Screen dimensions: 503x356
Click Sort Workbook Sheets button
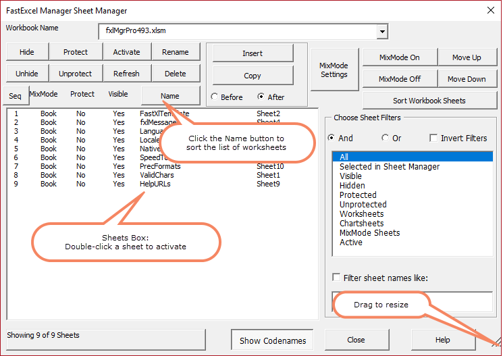pyautogui.click(x=429, y=101)
